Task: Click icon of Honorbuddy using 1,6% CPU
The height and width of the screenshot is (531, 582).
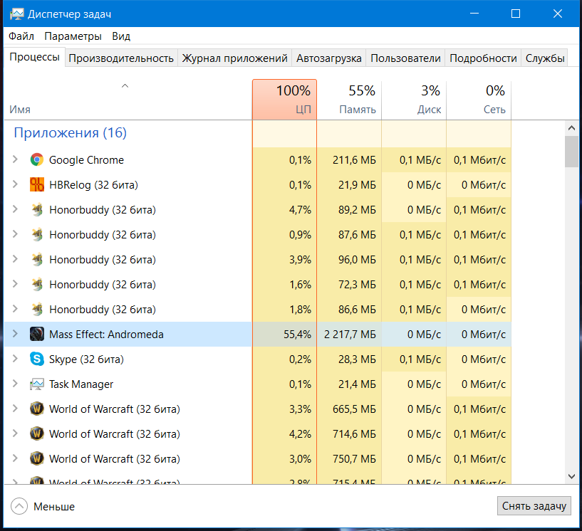Action: point(37,285)
